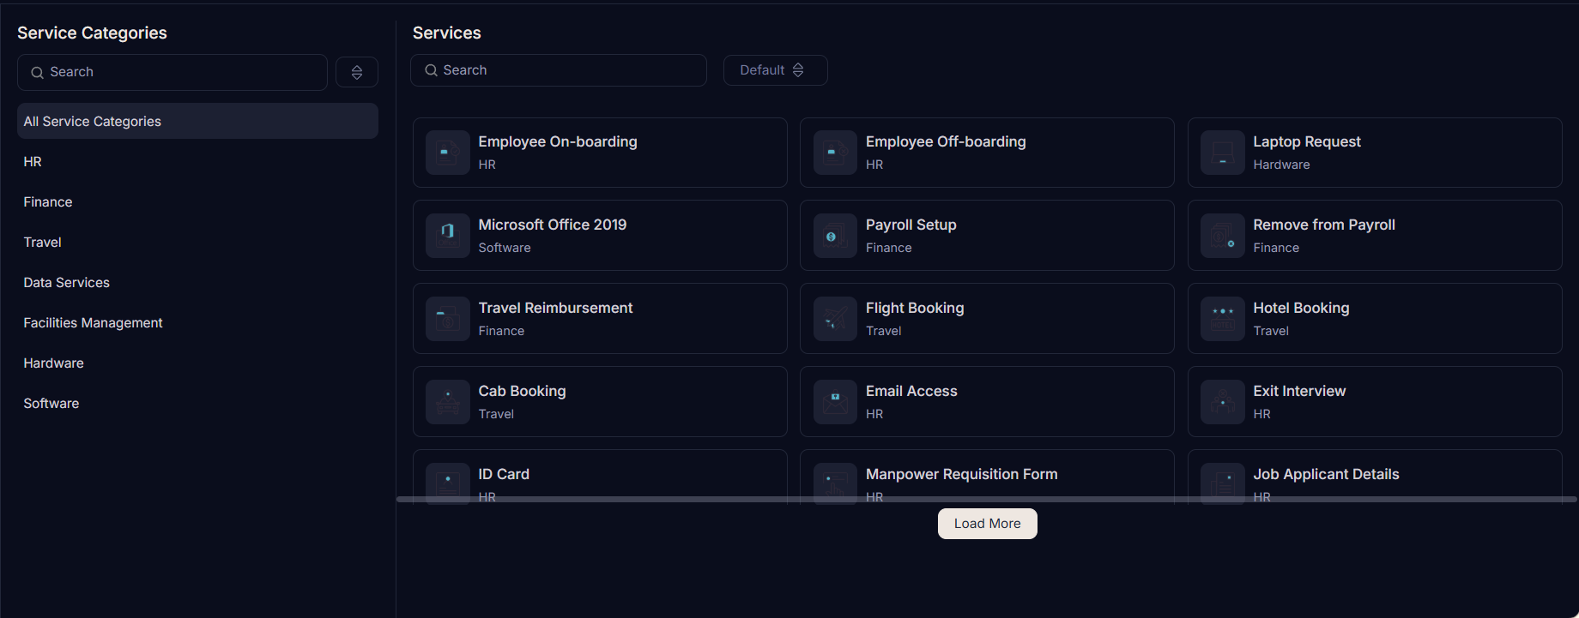Filter services by Travel category
This screenshot has width=1579, height=618.
[197, 243]
